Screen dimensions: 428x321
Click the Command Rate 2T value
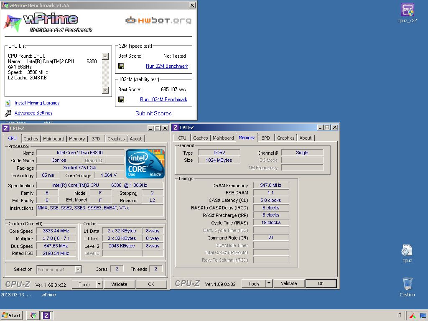pyautogui.click(x=271, y=238)
